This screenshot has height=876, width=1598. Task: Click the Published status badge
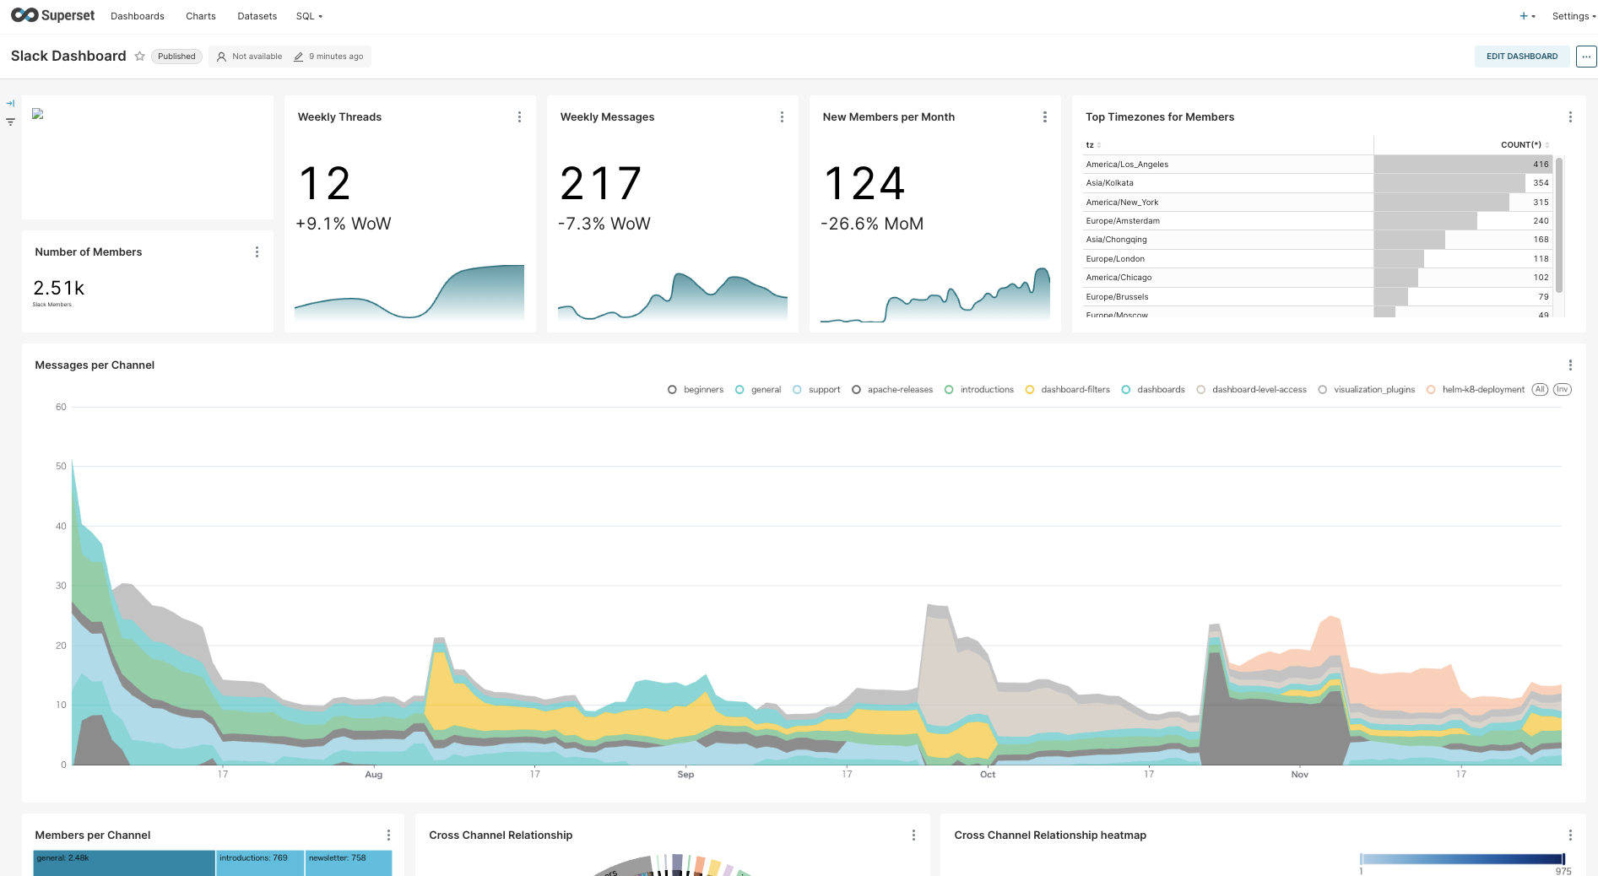176,57
